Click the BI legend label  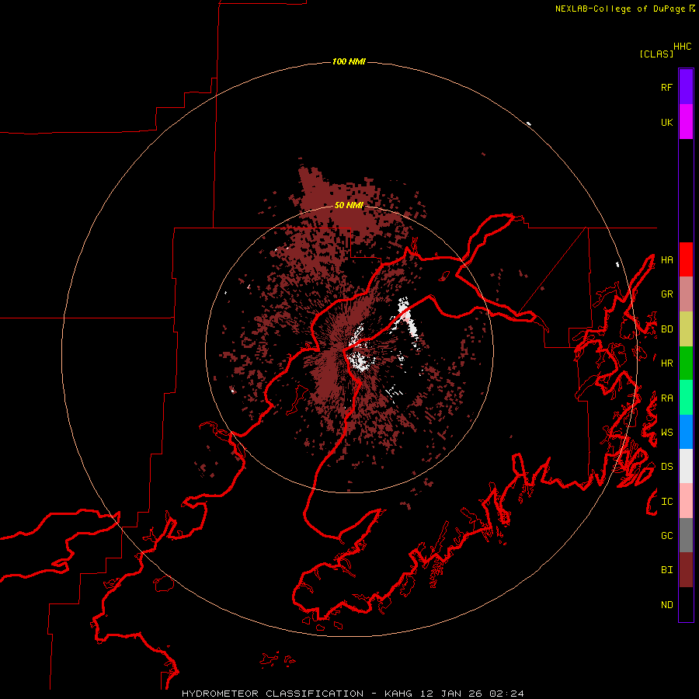pyautogui.click(x=667, y=570)
